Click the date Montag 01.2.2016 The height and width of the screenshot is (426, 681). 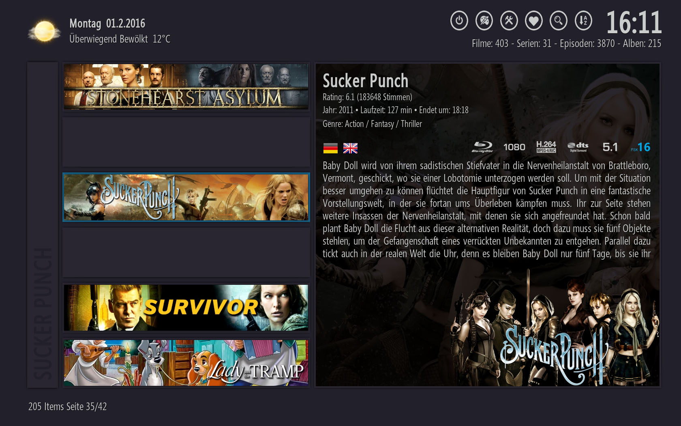click(107, 24)
